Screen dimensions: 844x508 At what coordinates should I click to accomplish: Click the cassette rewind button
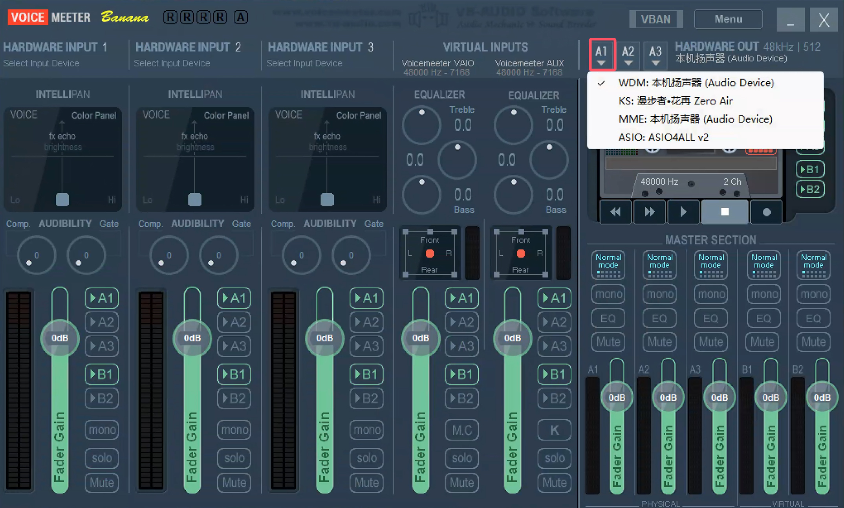click(x=615, y=212)
